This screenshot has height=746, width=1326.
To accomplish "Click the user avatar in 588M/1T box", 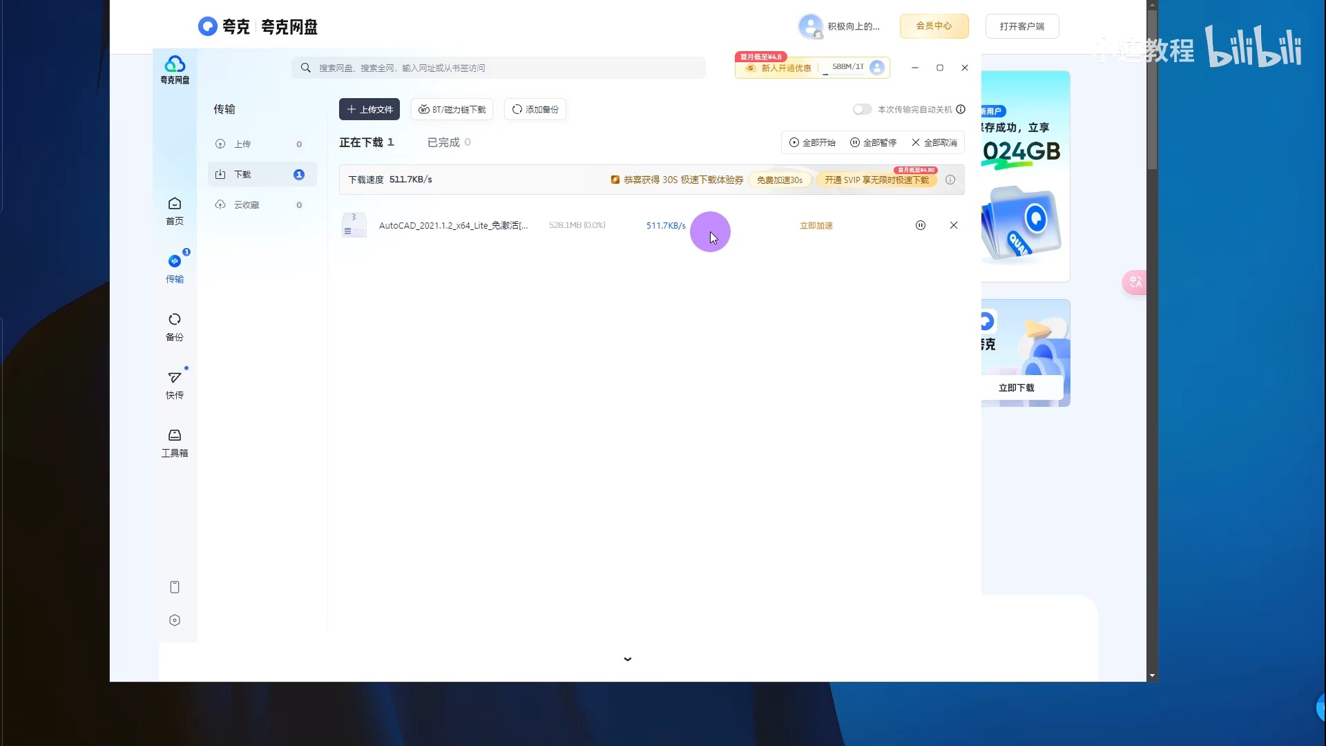I will pyautogui.click(x=877, y=67).
